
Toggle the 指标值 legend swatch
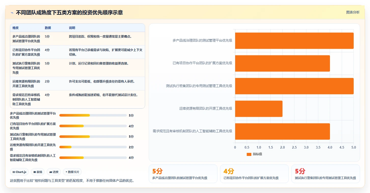(249, 154)
